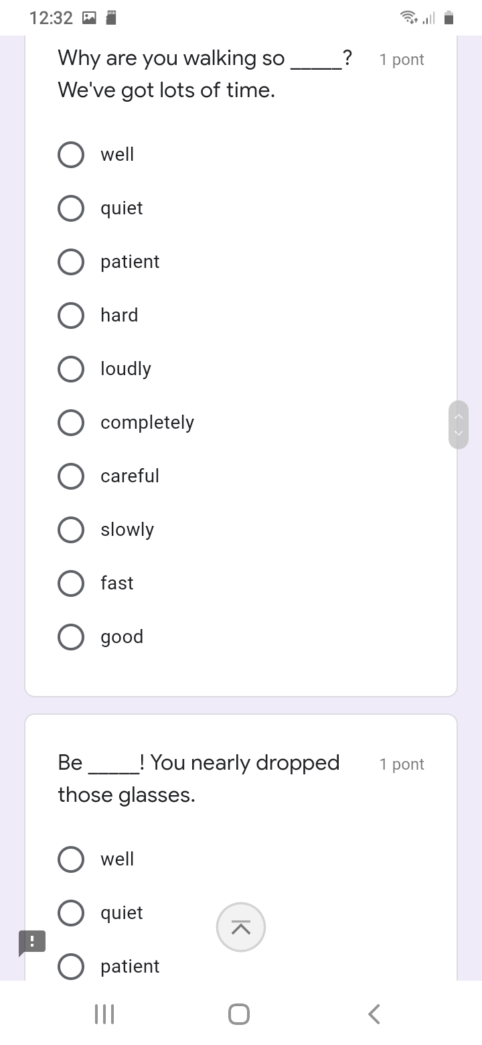Tap the picture notification icon in status bar
This screenshot has height=1045, width=482.
pos(88,18)
